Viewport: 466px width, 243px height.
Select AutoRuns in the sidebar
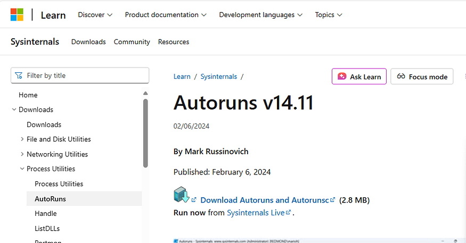point(84,198)
